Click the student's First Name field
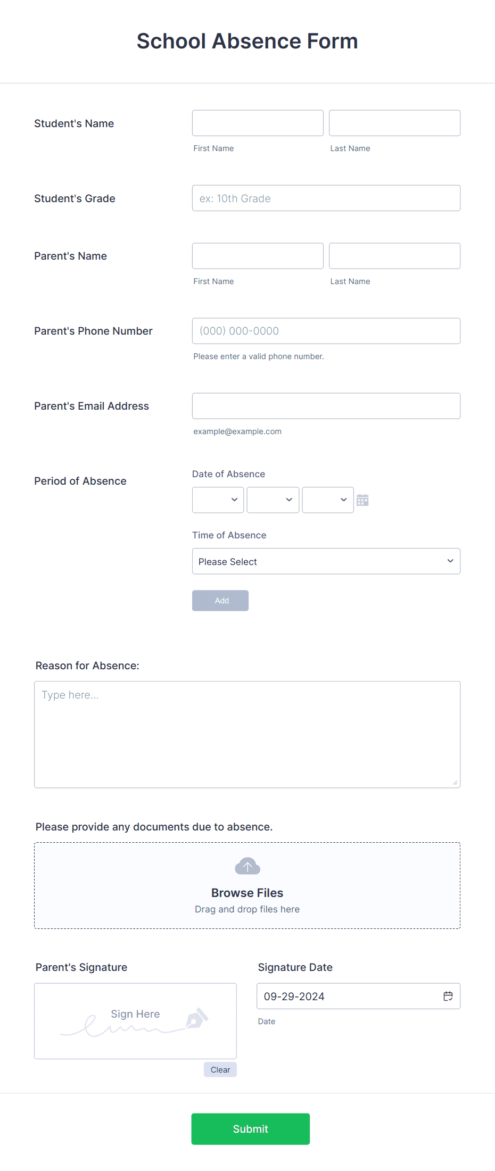This screenshot has height=1171, width=495. click(257, 123)
